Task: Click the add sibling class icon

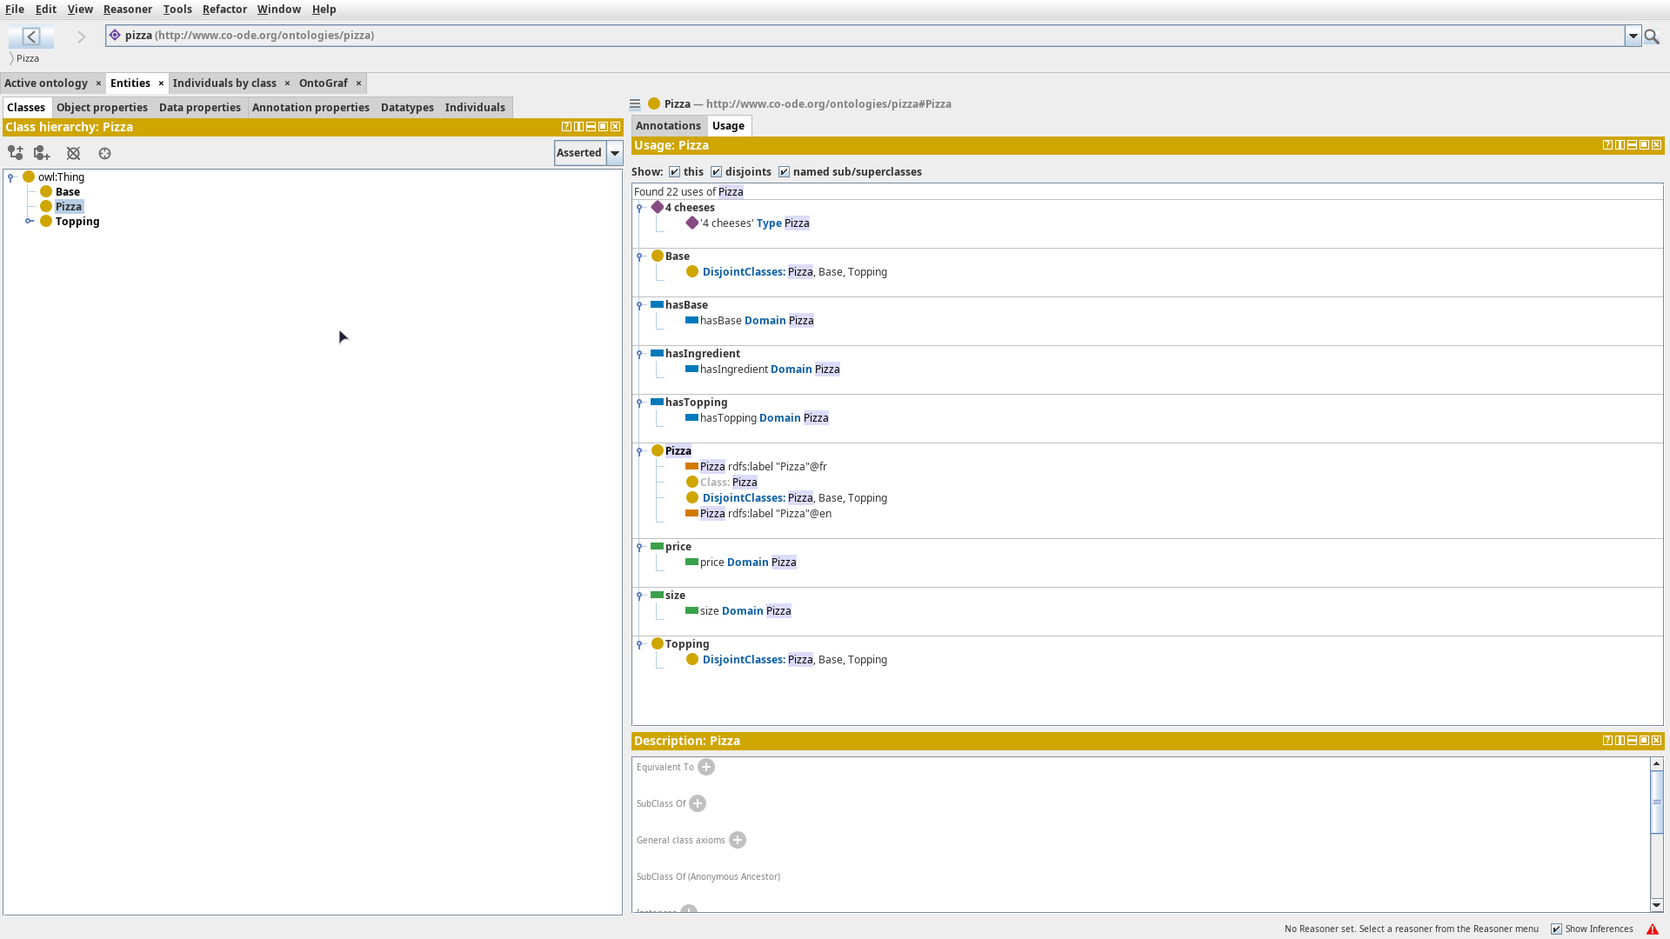Action: (x=42, y=153)
